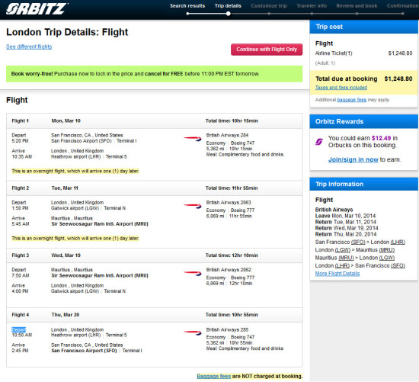This screenshot has width=419, height=382.
Task: Click British Airways logo for Flight 3
Action: pos(193,273)
